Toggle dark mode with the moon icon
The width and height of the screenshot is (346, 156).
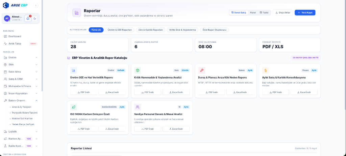point(35,19)
